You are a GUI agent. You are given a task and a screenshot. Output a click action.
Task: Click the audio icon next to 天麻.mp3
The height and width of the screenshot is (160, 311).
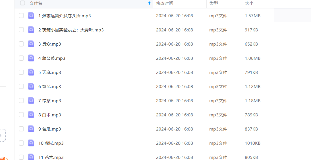31,72
